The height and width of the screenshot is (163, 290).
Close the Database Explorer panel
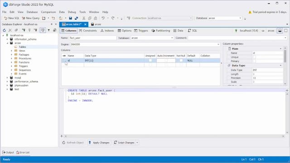click(x=56, y=24)
